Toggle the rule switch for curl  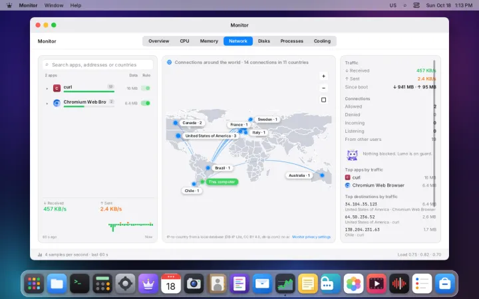click(x=146, y=88)
